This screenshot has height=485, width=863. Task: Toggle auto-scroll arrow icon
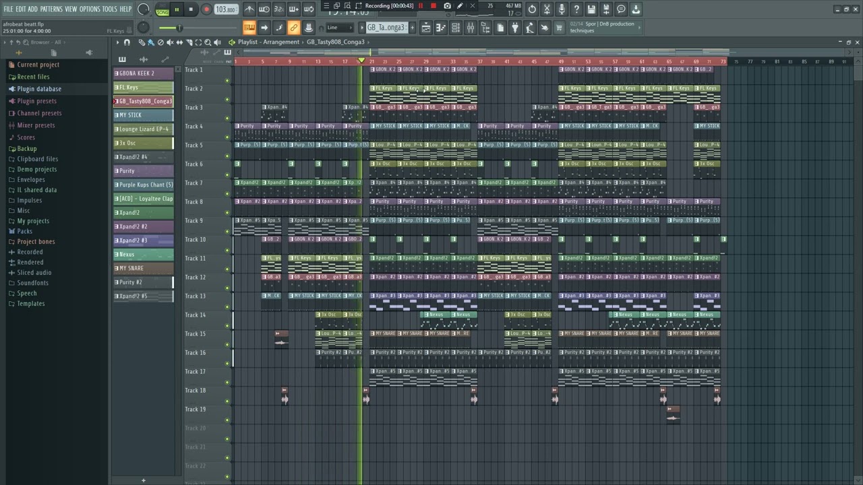pyautogui.click(x=264, y=28)
